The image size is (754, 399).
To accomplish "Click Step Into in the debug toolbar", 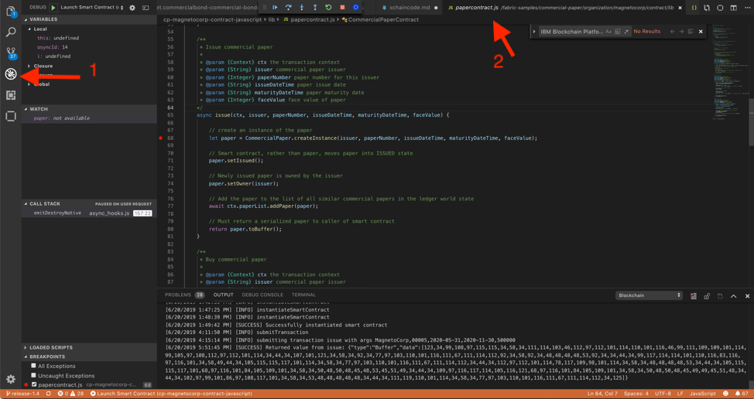I will tap(301, 7).
